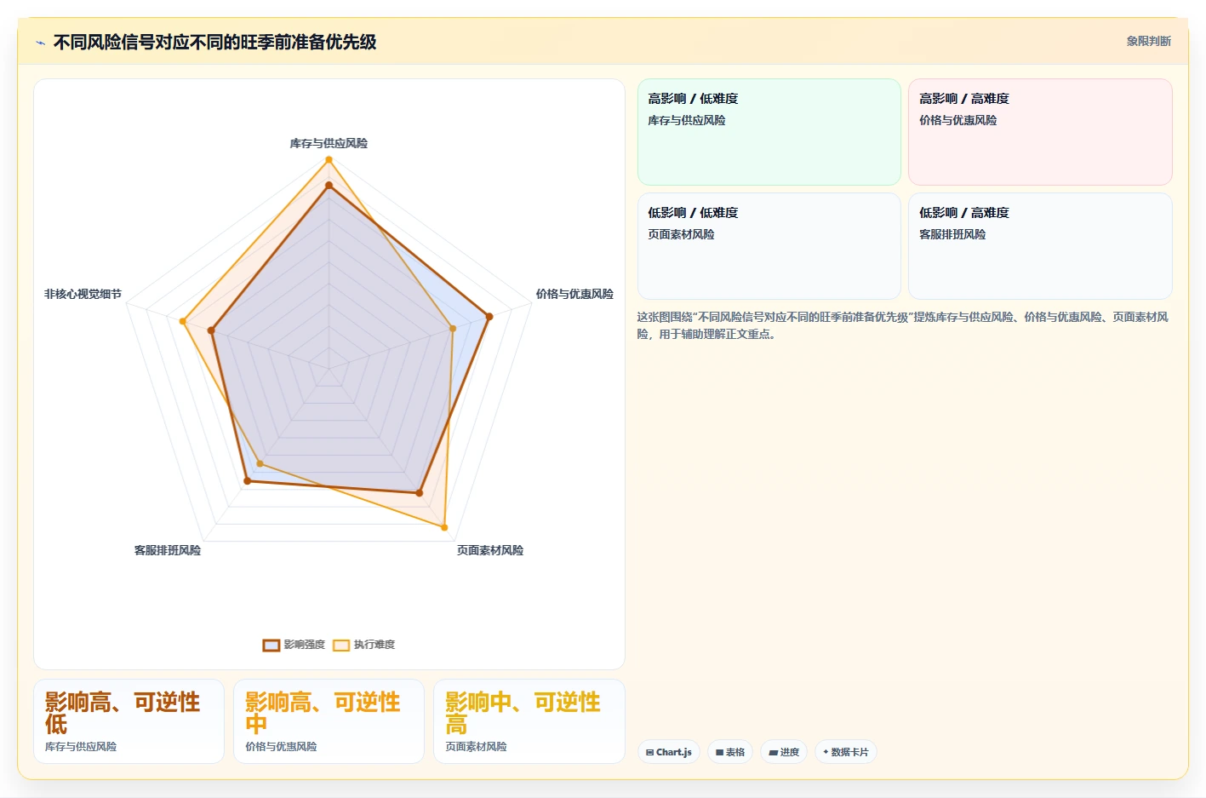Click the 执行难度 point on 页面素材风险 axis
The width and height of the screenshot is (1206, 798).
tap(444, 527)
